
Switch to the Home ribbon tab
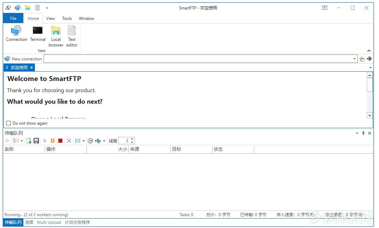point(33,19)
